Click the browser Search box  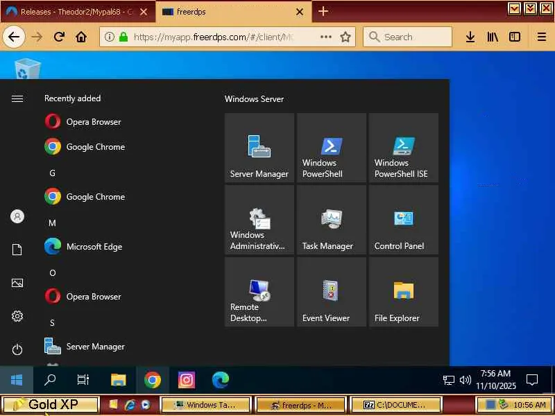tap(407, 37)
